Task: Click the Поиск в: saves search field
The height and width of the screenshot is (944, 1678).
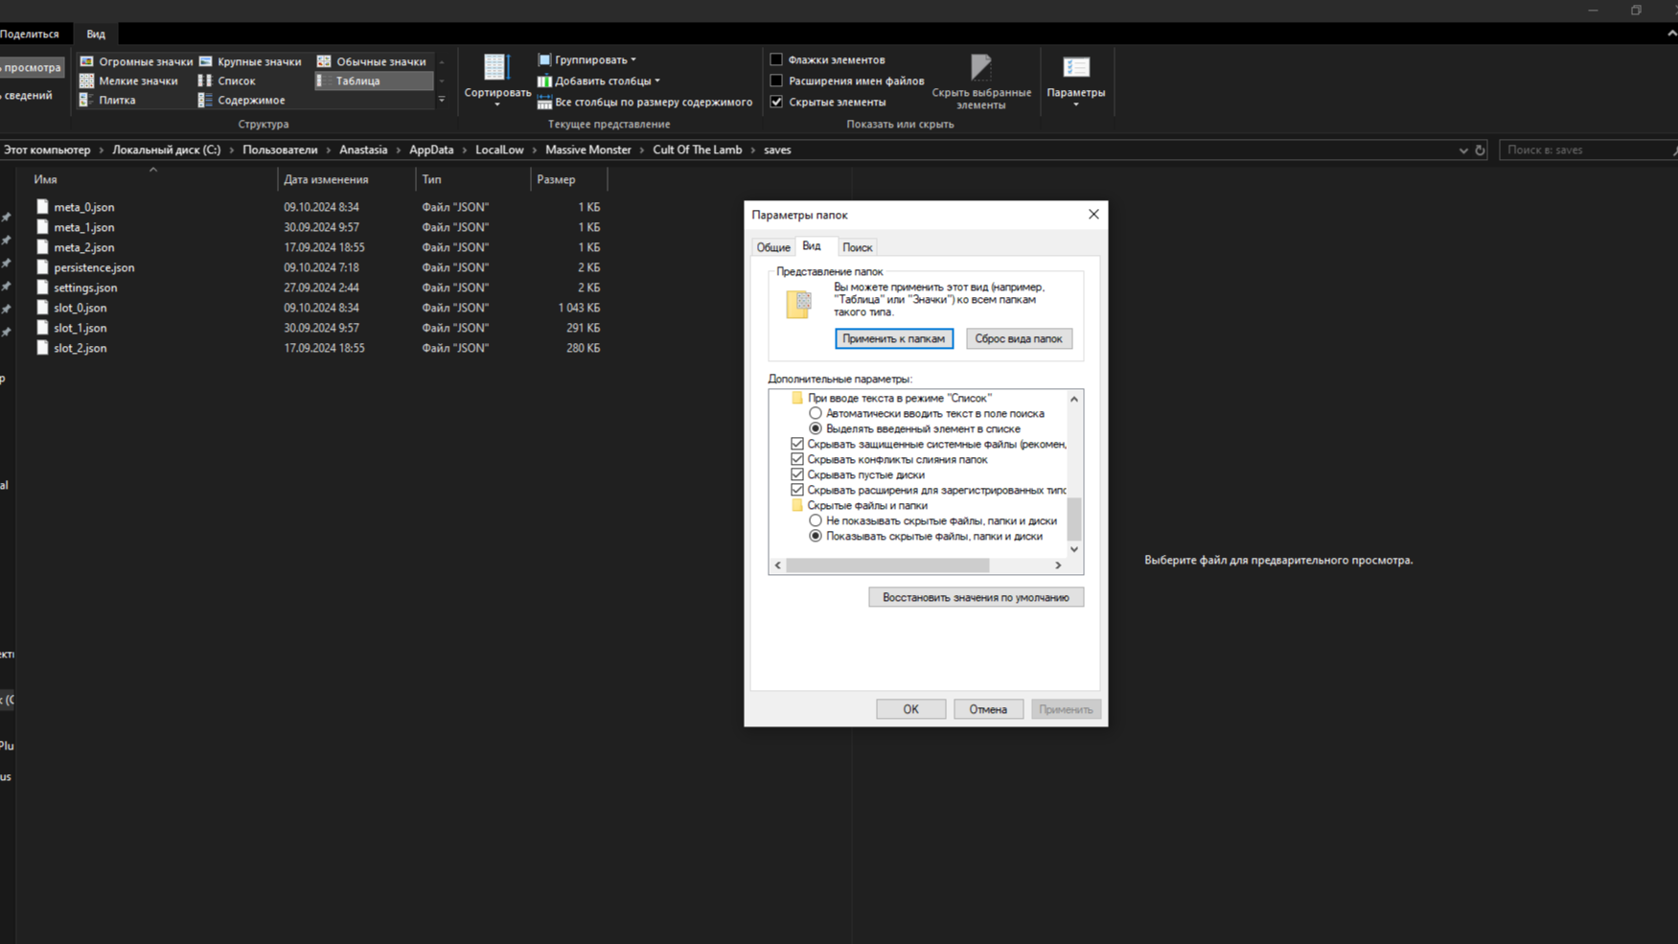Action: tap(1586, 150)
